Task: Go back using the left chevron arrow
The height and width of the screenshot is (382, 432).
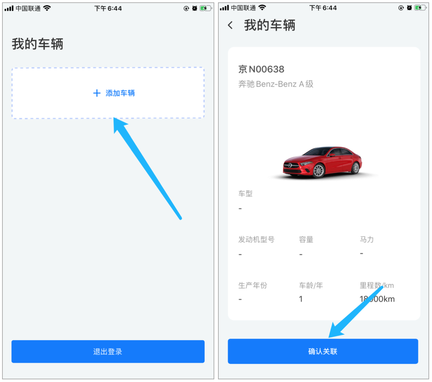Action: 230,25
